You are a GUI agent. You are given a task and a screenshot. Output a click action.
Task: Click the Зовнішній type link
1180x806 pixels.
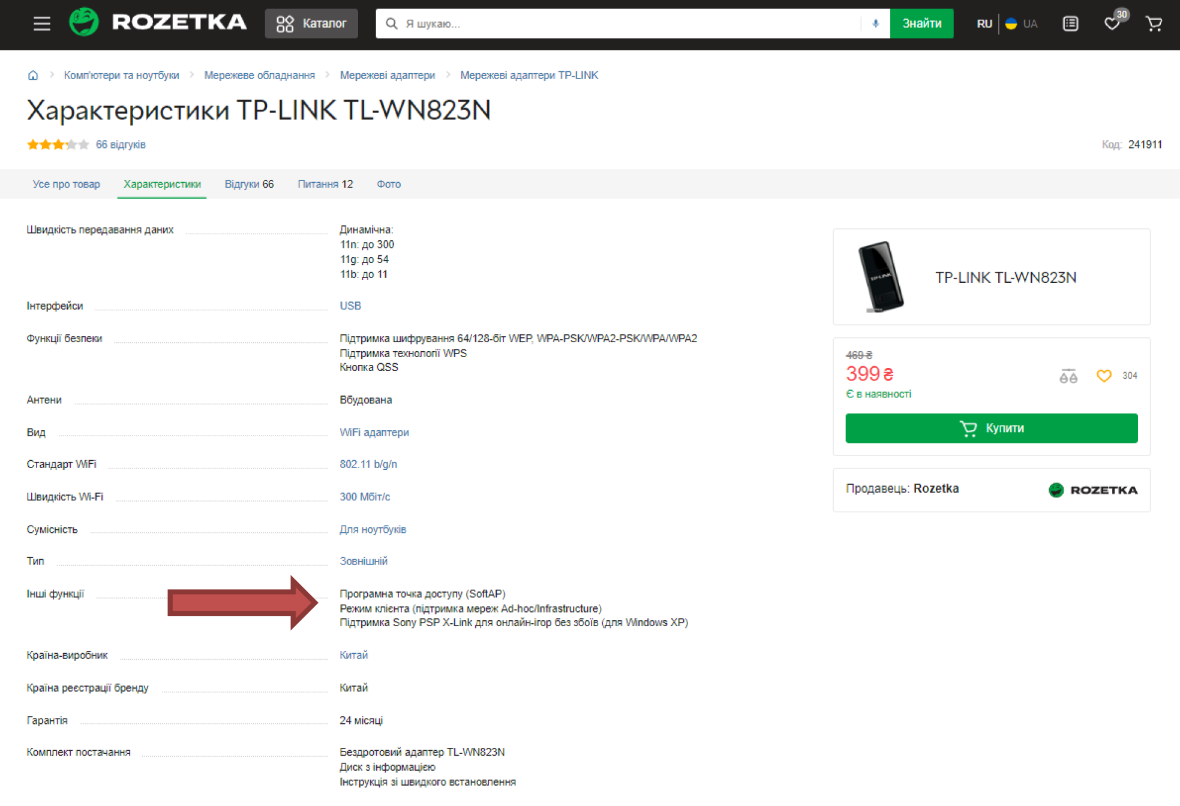(364, 561)
